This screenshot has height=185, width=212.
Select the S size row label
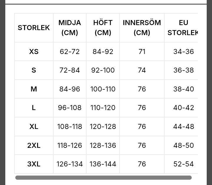tap(34, 70)
